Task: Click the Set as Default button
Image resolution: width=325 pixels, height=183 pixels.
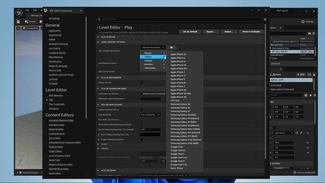Action: point(190,32)
